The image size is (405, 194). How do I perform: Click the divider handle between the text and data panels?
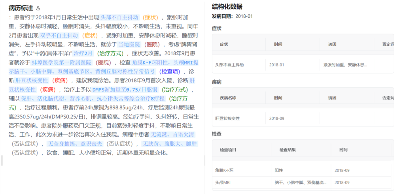click(205, 160)
